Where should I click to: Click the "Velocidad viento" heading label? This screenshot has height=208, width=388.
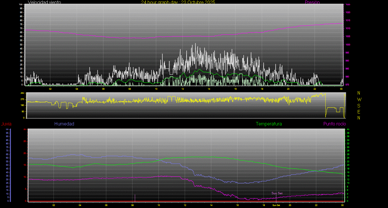pyautogui.click(x=44, y=2)
